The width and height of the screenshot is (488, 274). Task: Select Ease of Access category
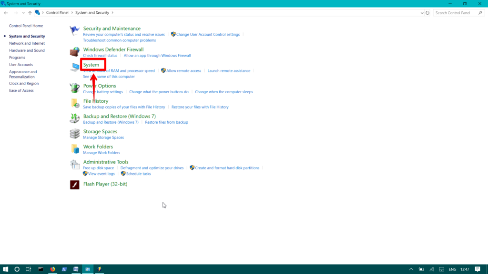(x=21, y=90)
